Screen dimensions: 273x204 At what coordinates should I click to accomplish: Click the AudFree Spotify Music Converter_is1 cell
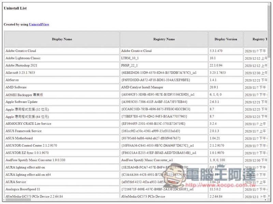click(x=164, y=160)
